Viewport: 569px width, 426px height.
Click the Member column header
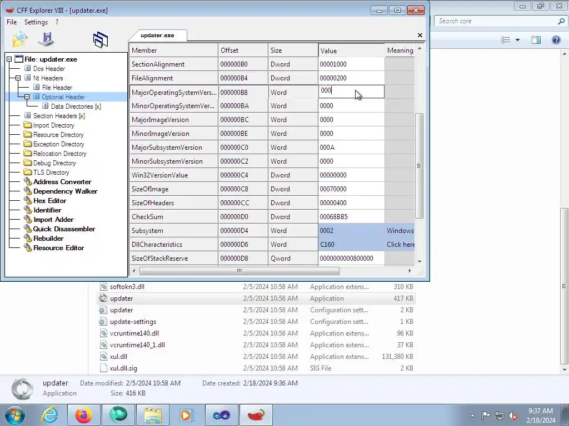[174, 50]
